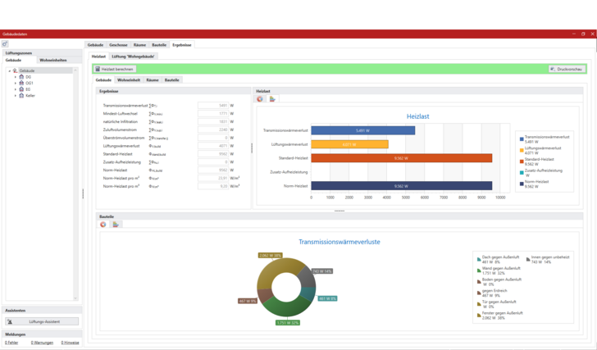The width and height of the screenshot is (597, 350).
Task: Click the Wand gegen Außenluft legend swatch
Action: [479, 270]
